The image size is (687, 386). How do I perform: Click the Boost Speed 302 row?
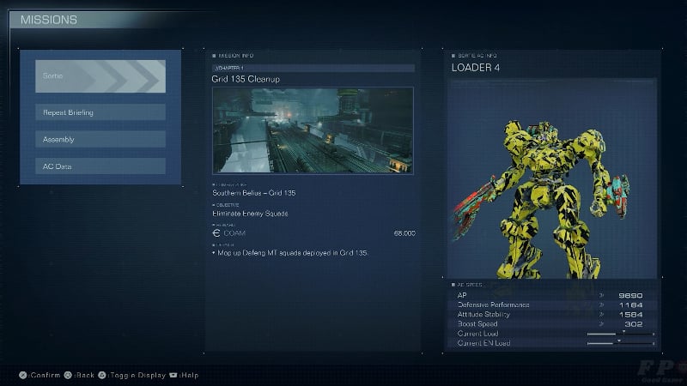coord(551,324)
